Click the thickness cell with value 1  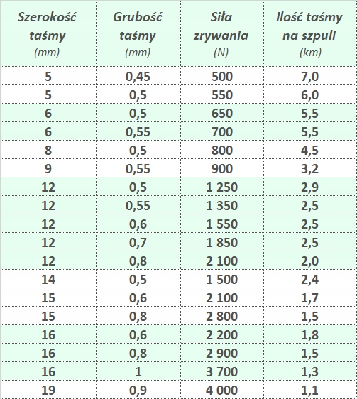point(138,371)
